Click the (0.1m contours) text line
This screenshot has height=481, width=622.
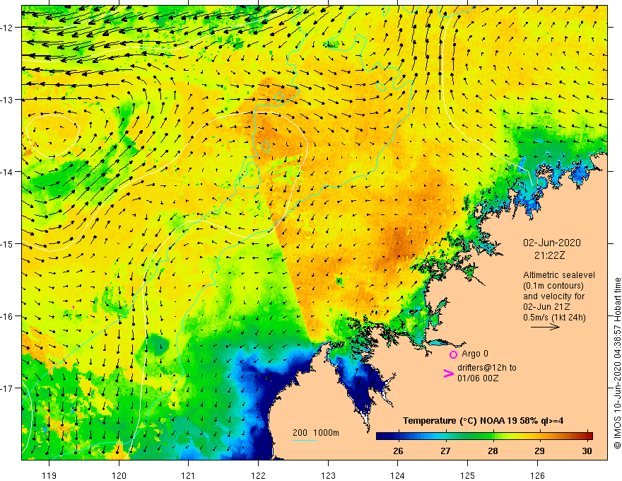point(553,286)
